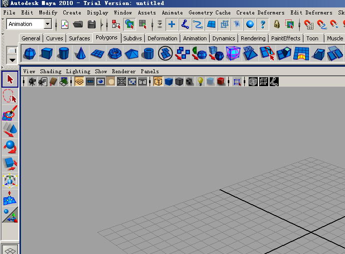Add a polygon torus from shelf
This screenshot has width=345, height=254.
pyautogui.click(x=115, y=53)
